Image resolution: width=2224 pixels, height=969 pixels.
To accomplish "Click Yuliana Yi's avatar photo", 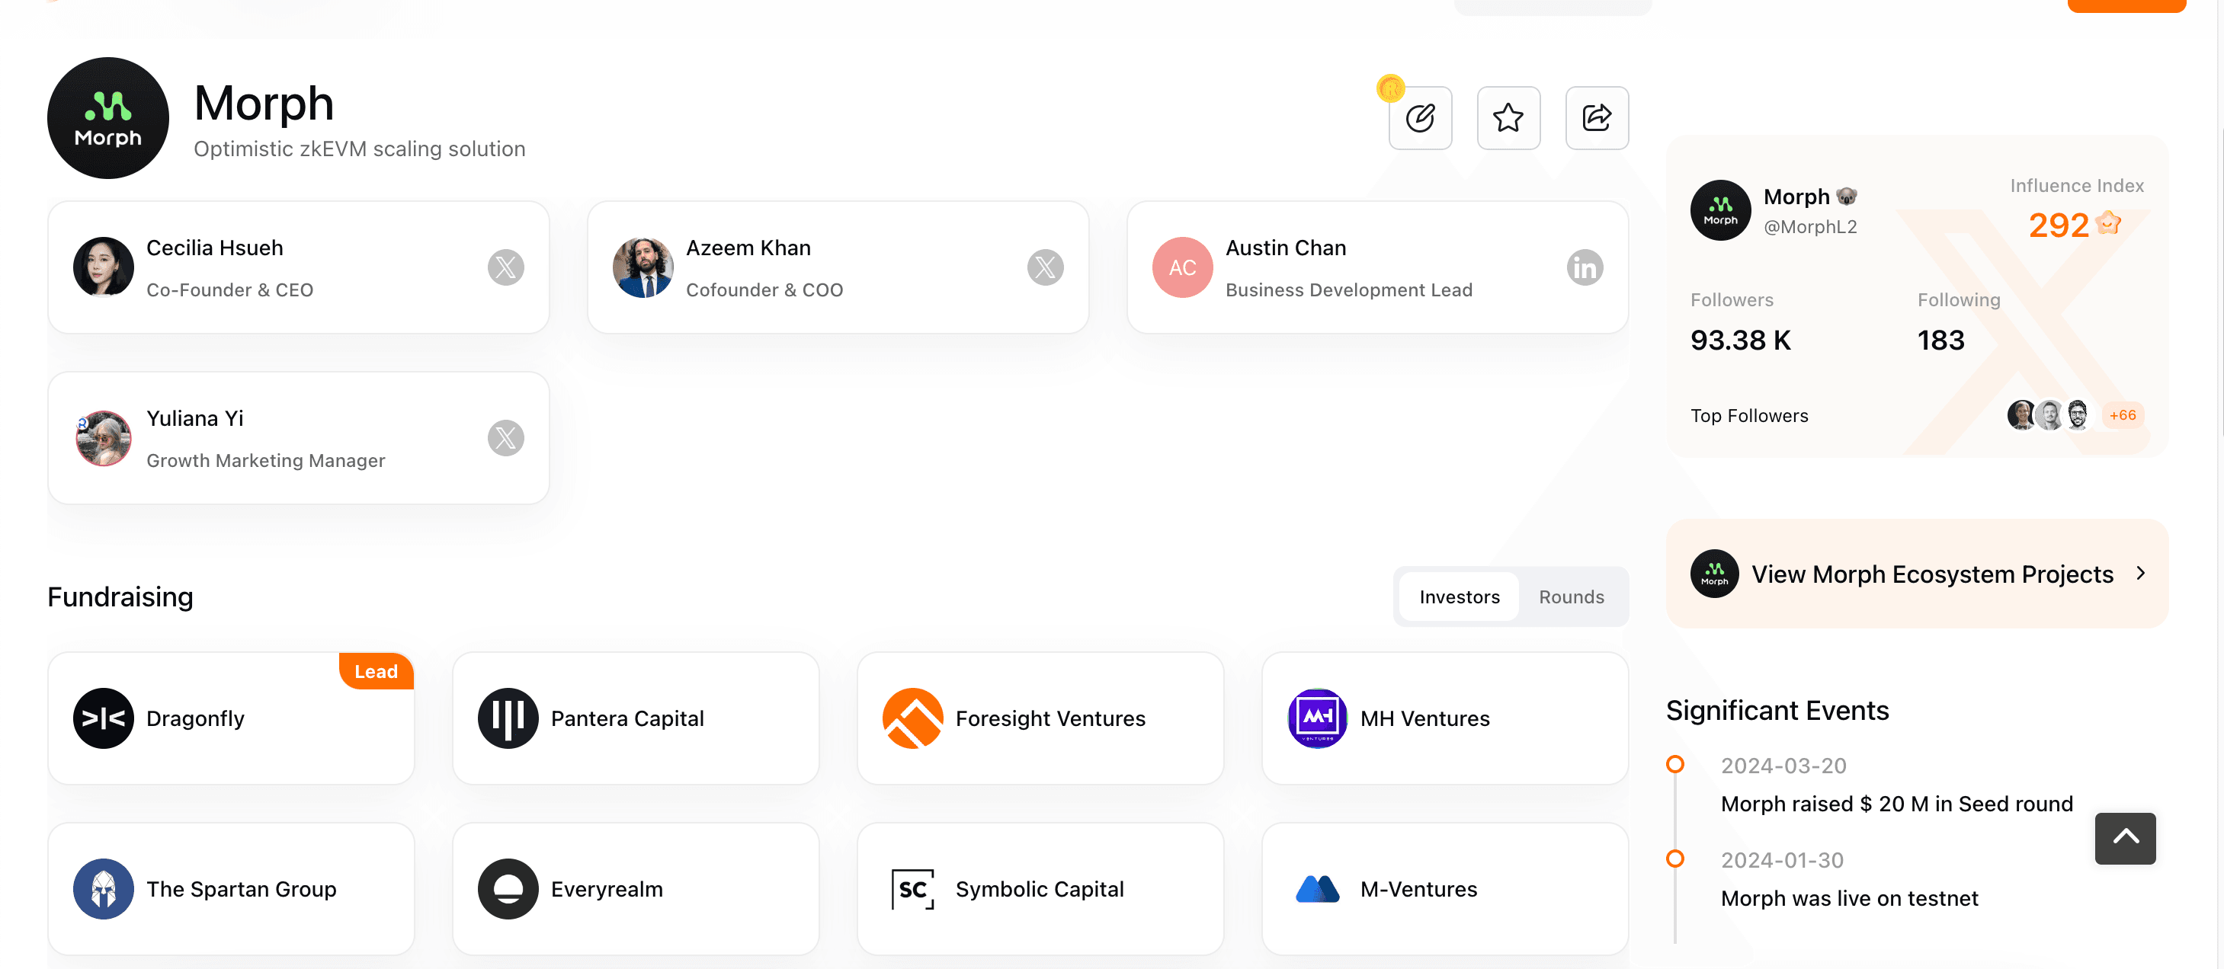I will point(104,438).
